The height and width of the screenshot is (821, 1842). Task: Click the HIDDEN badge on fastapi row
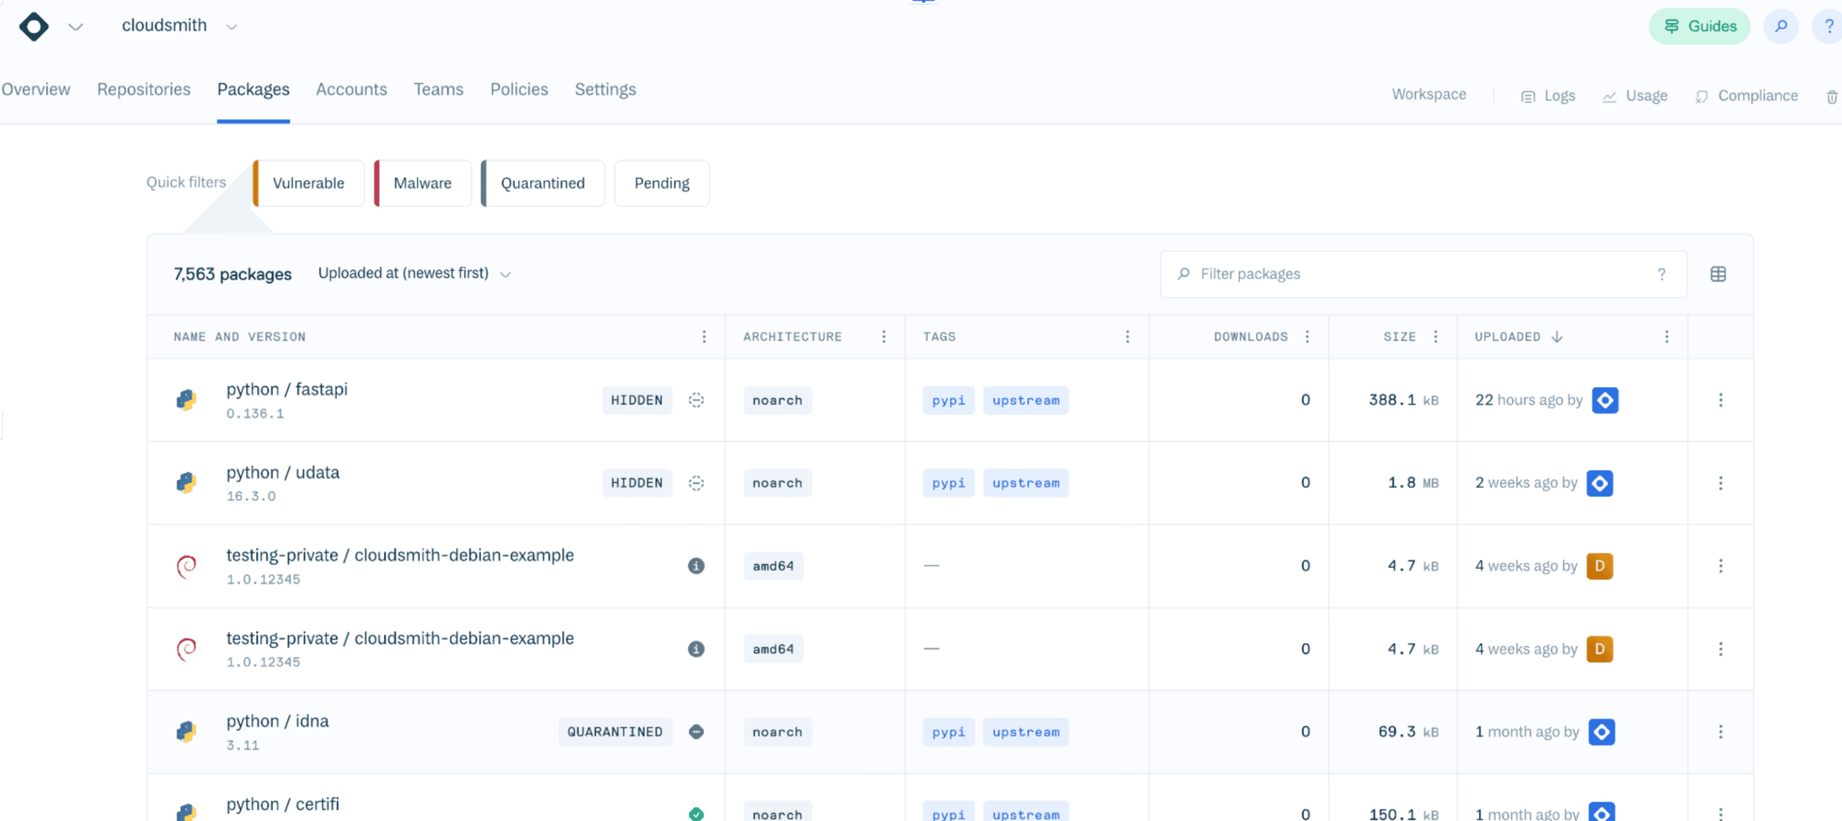click(x=637, y=401)
